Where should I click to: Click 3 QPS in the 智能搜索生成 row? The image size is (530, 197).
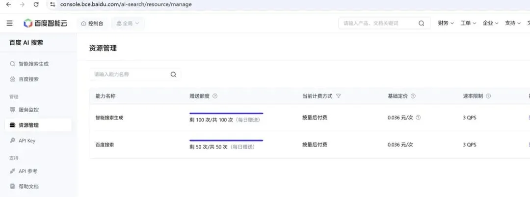(470, 118)
